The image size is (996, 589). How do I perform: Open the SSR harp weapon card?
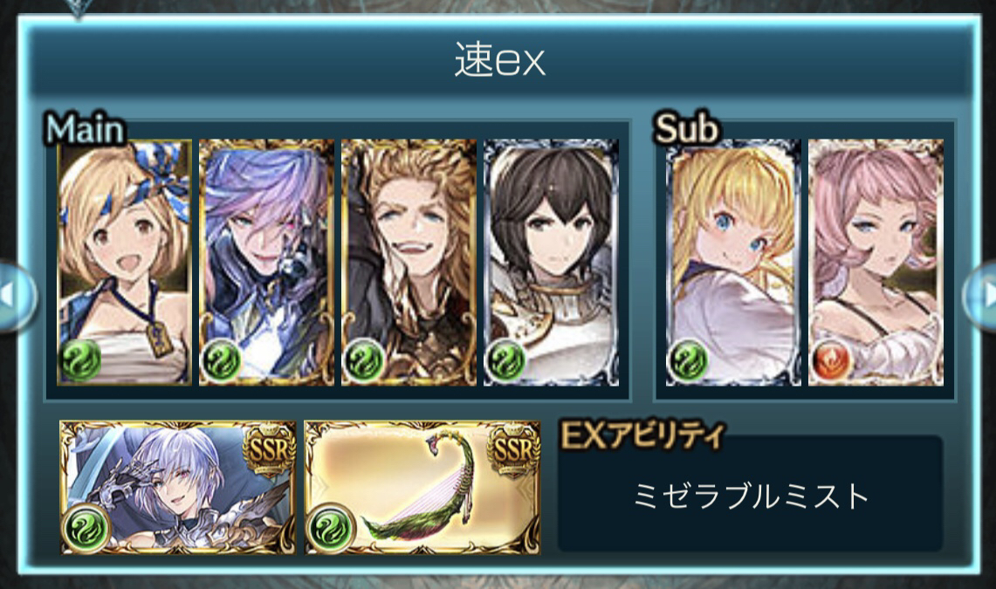[422, 487]
